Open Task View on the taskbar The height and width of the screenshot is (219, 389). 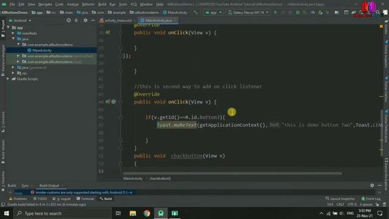[119, 214]
